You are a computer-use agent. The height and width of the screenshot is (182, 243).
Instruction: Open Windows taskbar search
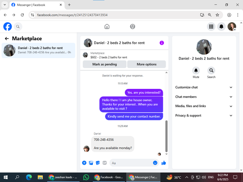tap(17, 177)
